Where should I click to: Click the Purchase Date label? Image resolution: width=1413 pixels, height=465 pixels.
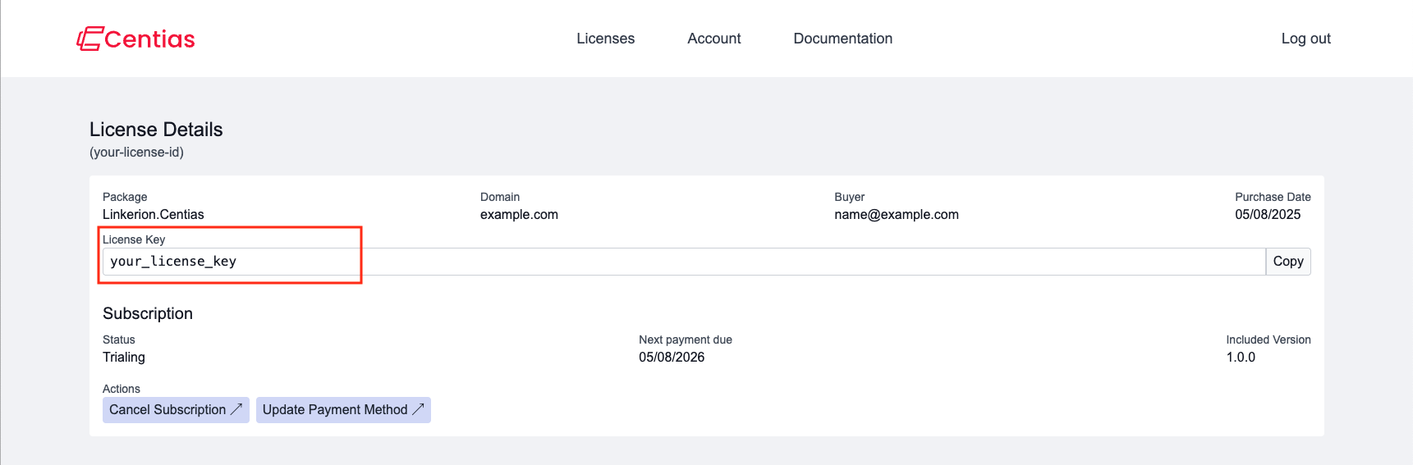coord(1273,197)
